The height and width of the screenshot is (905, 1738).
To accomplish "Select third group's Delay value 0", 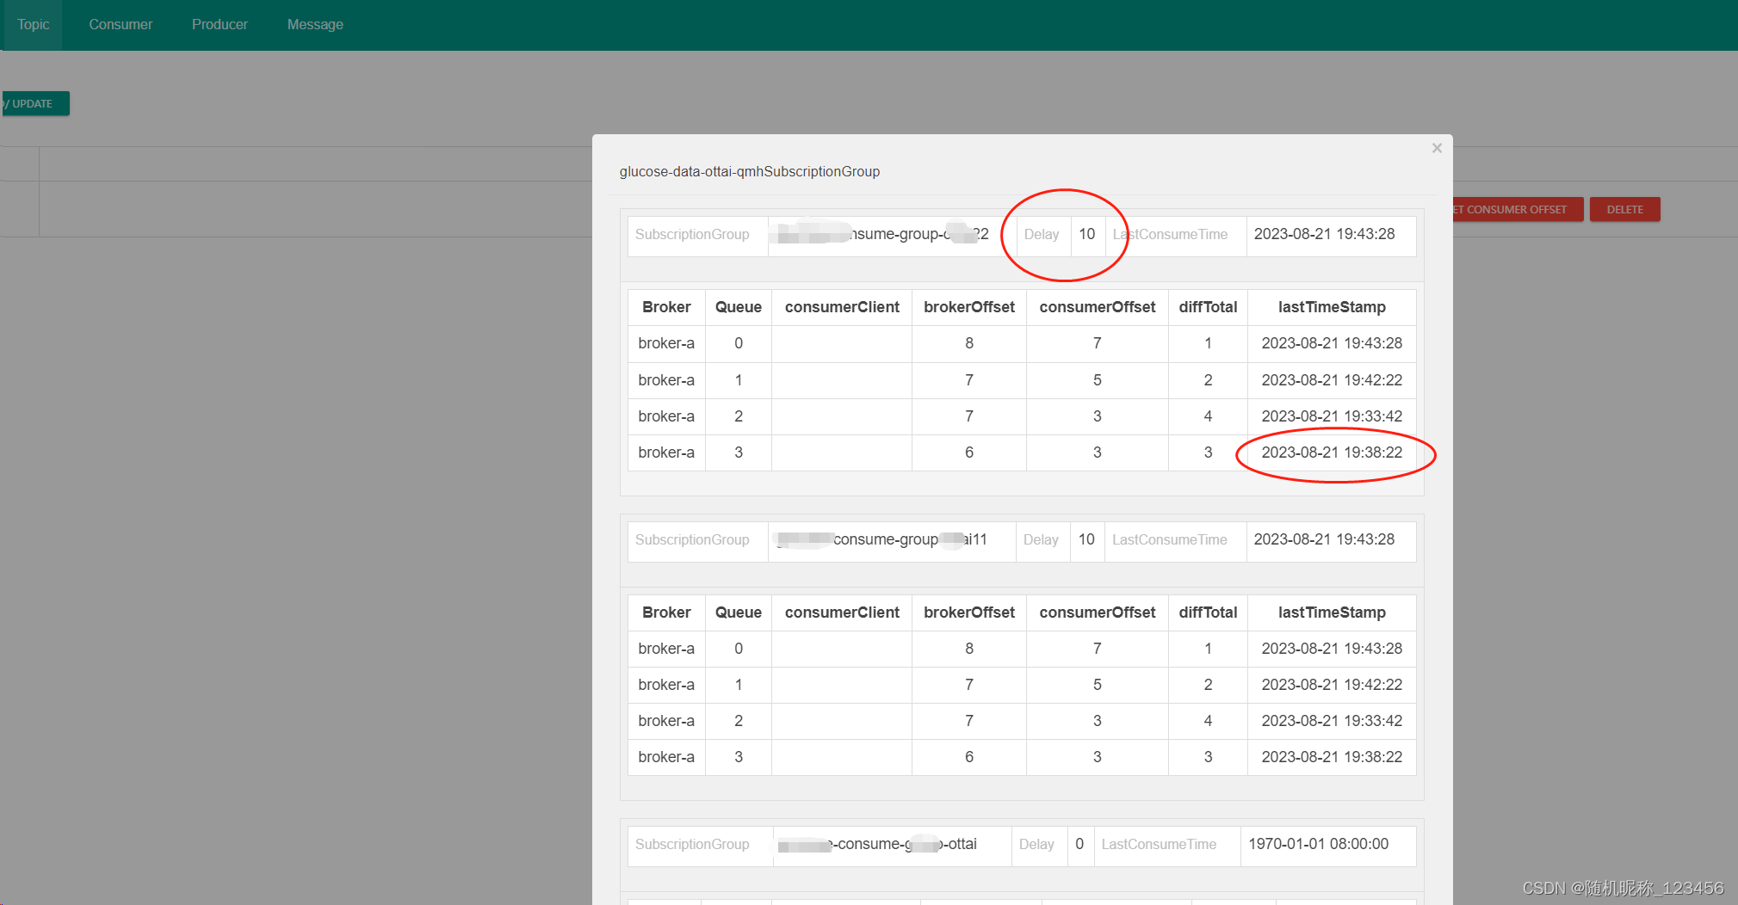I will tap(1079, 844).
